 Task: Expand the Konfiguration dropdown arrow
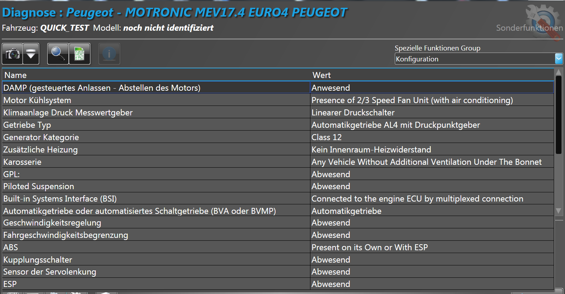pos(559,59)
